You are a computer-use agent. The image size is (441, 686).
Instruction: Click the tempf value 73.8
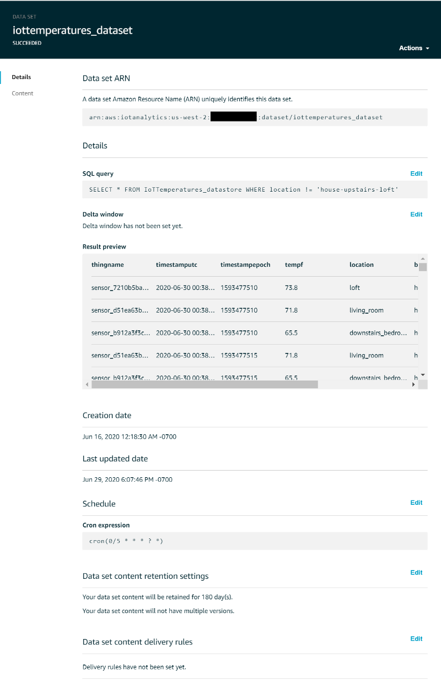[x=291, y=288]
